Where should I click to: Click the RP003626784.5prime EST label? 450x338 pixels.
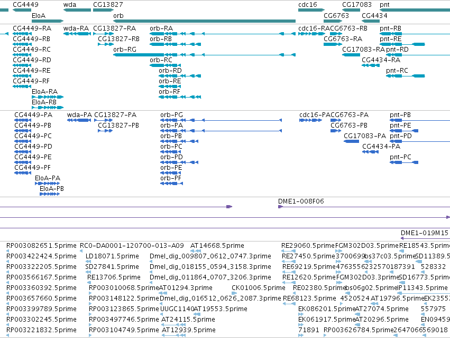[x=359, y=330]
